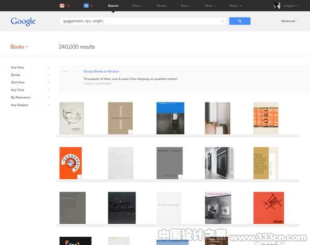This screenshot has height=245, width=310.
Task: Expand the More menu in top bar
Action: point(211,6)
